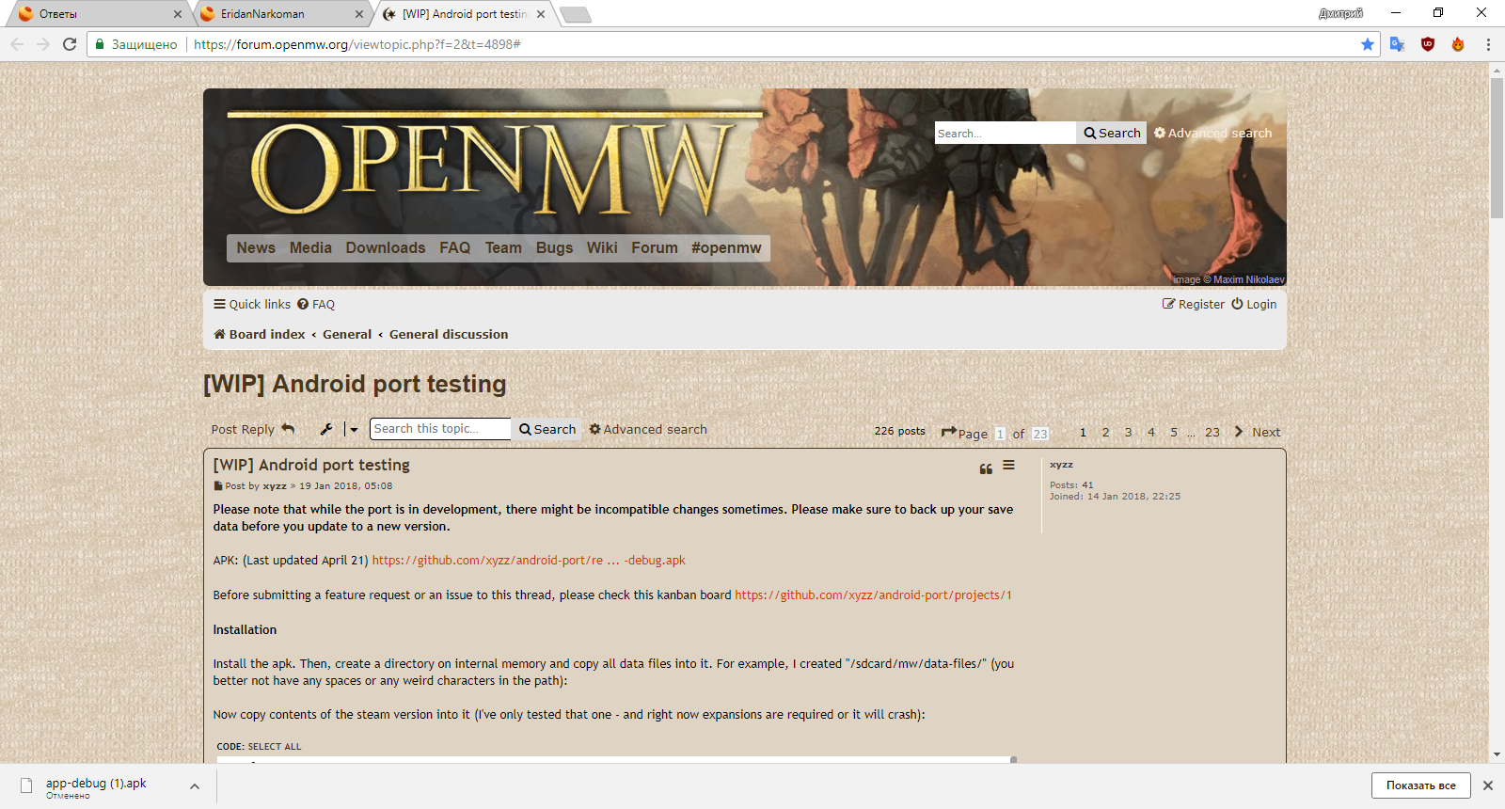Open the Google Translate extension icon
Image resolution: width=1505 pixels, height=809 pixels.
click(1397, 44)
